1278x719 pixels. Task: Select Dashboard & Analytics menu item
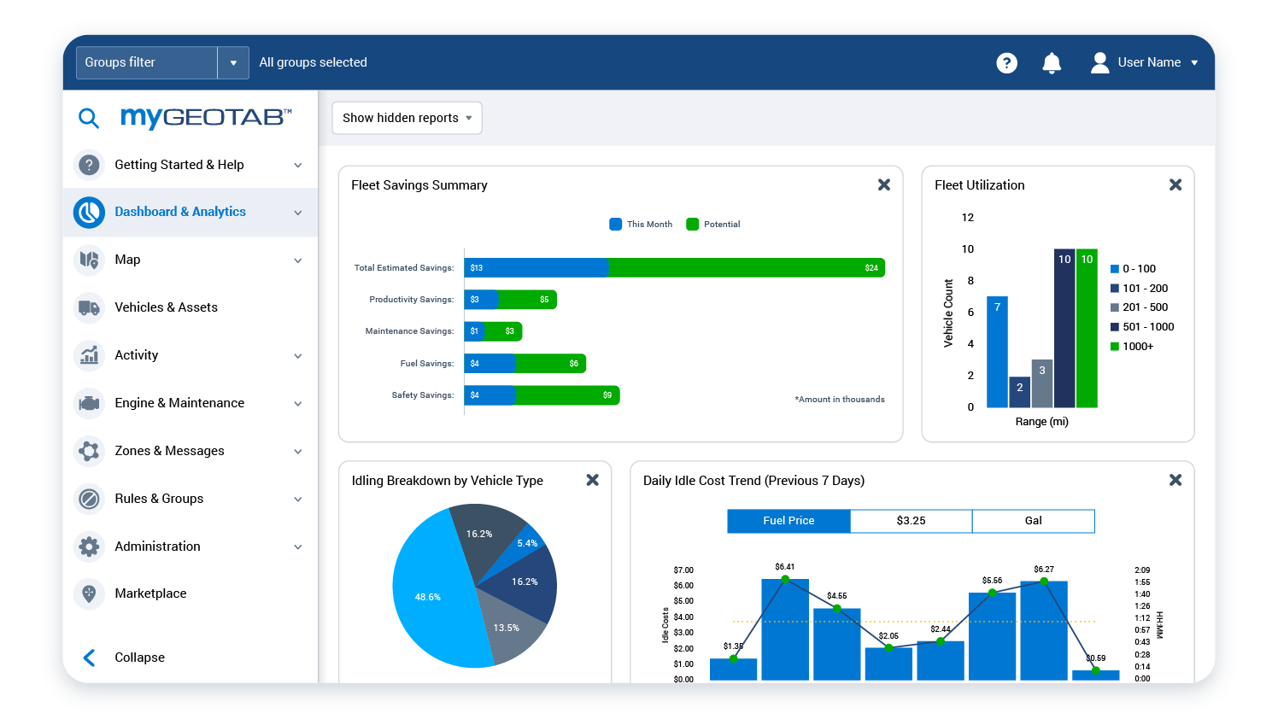pyautogui.click(x=180, y=212)
